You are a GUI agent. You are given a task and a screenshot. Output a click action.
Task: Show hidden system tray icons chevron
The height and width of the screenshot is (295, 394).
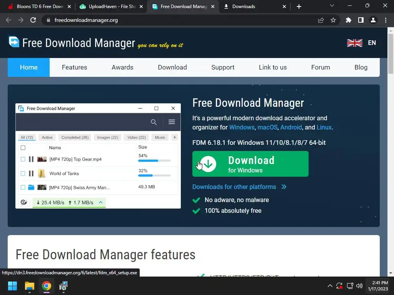(330, 286)
